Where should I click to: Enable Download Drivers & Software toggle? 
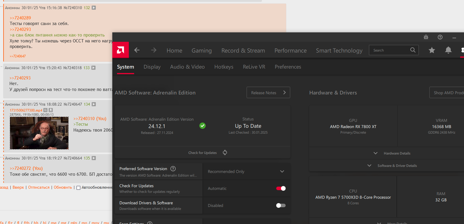pos(281,205)
